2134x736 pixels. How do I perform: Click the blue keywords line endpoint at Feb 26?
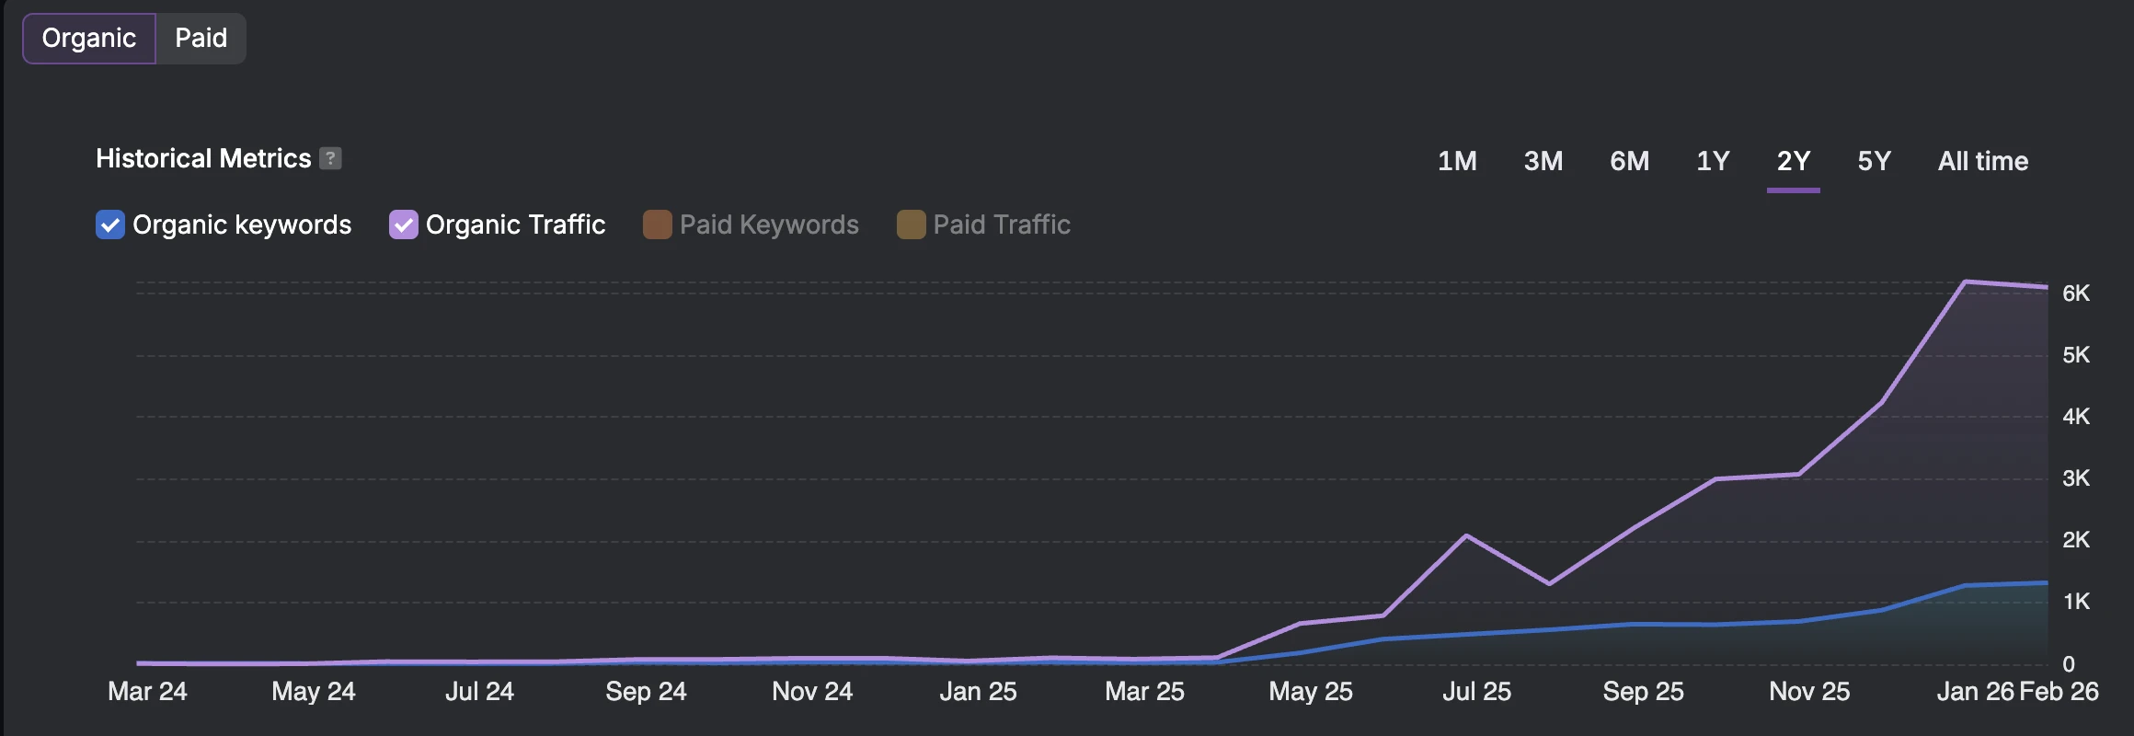pyautogui.click(x=2047, y=582)
